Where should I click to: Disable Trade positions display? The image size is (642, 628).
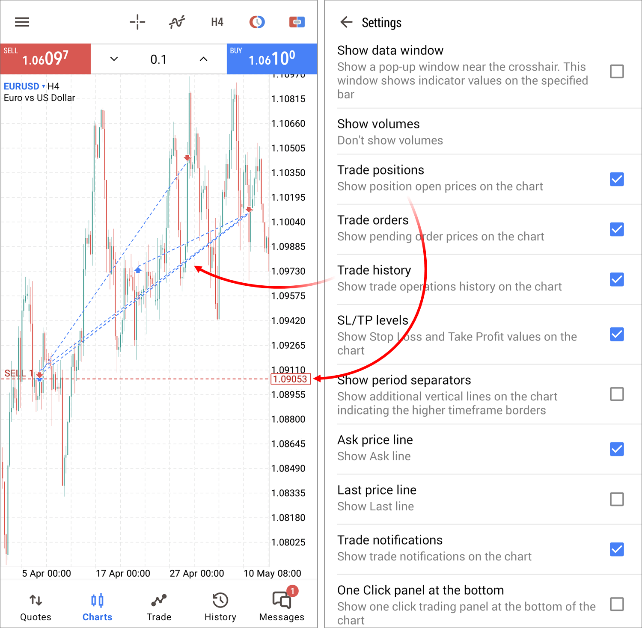point(617,179)
